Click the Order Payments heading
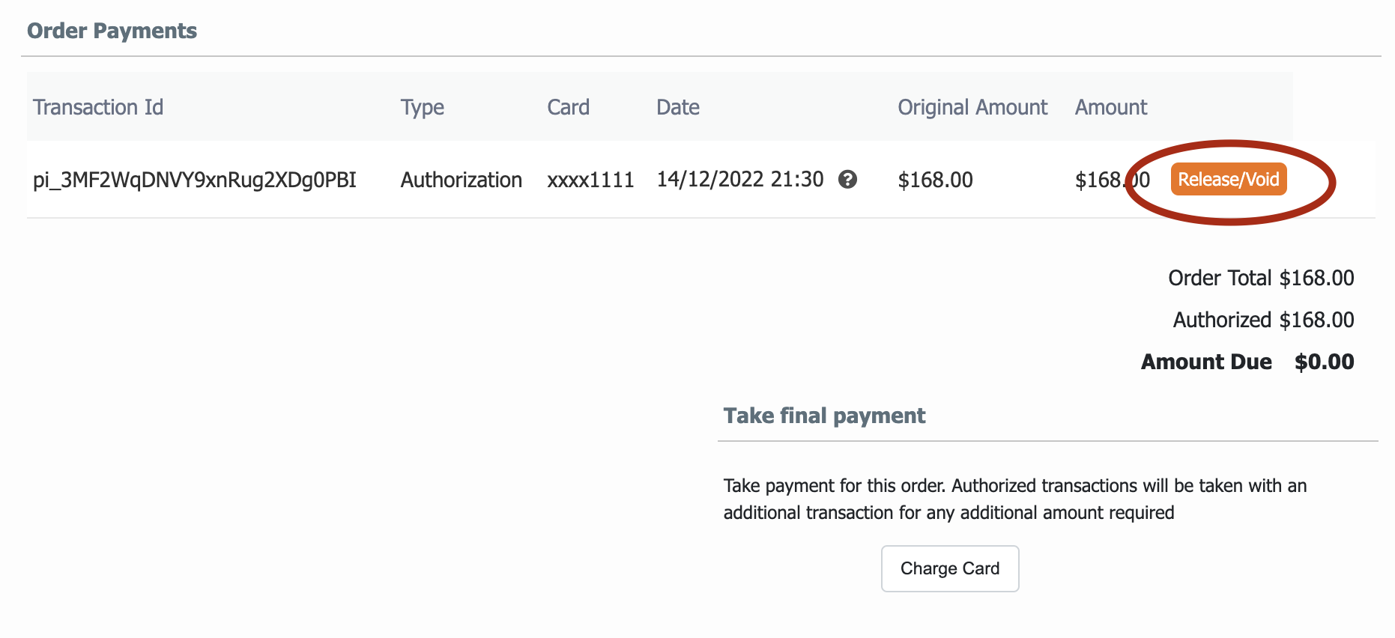 [x=112, y=31]
